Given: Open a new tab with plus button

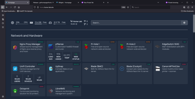Looking at the screenshot, I should (x=108, y=3).
